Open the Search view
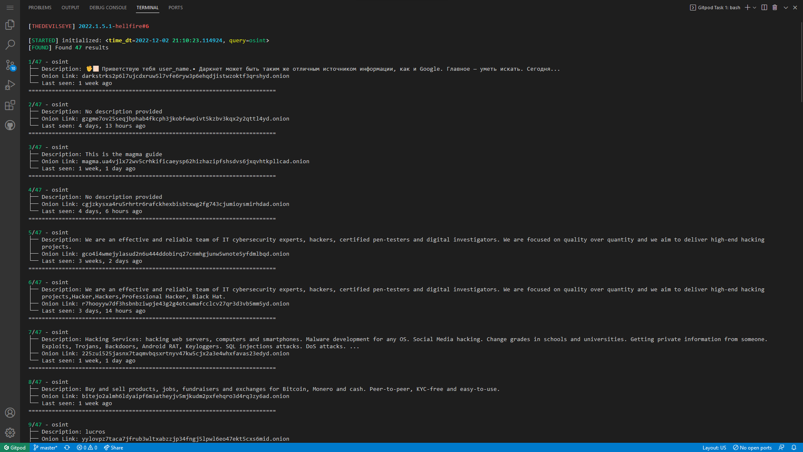Screen dimensions: 803x452 point(10,45)
